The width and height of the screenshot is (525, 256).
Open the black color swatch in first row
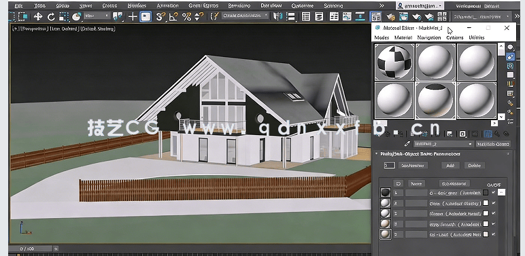tap(486, 193)
